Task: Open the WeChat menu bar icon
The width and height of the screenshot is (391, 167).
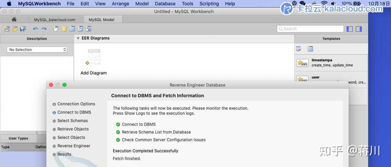Action: pyautogui.click(x=302, y=4)
